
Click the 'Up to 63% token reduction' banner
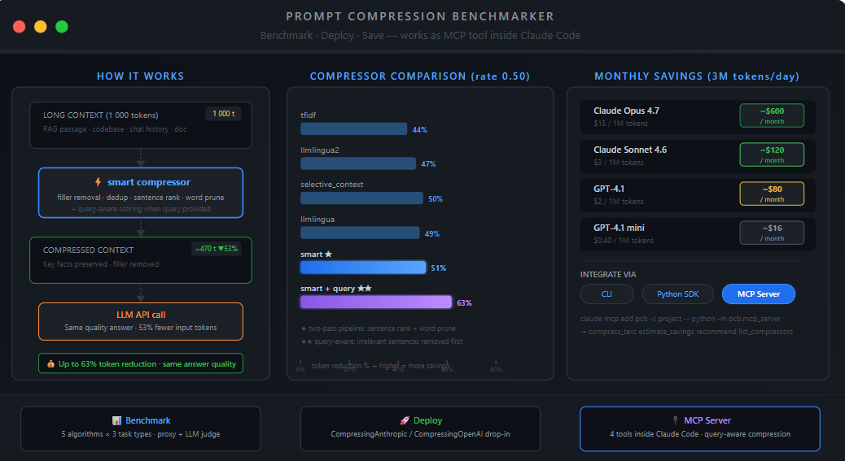coord(141,363)
